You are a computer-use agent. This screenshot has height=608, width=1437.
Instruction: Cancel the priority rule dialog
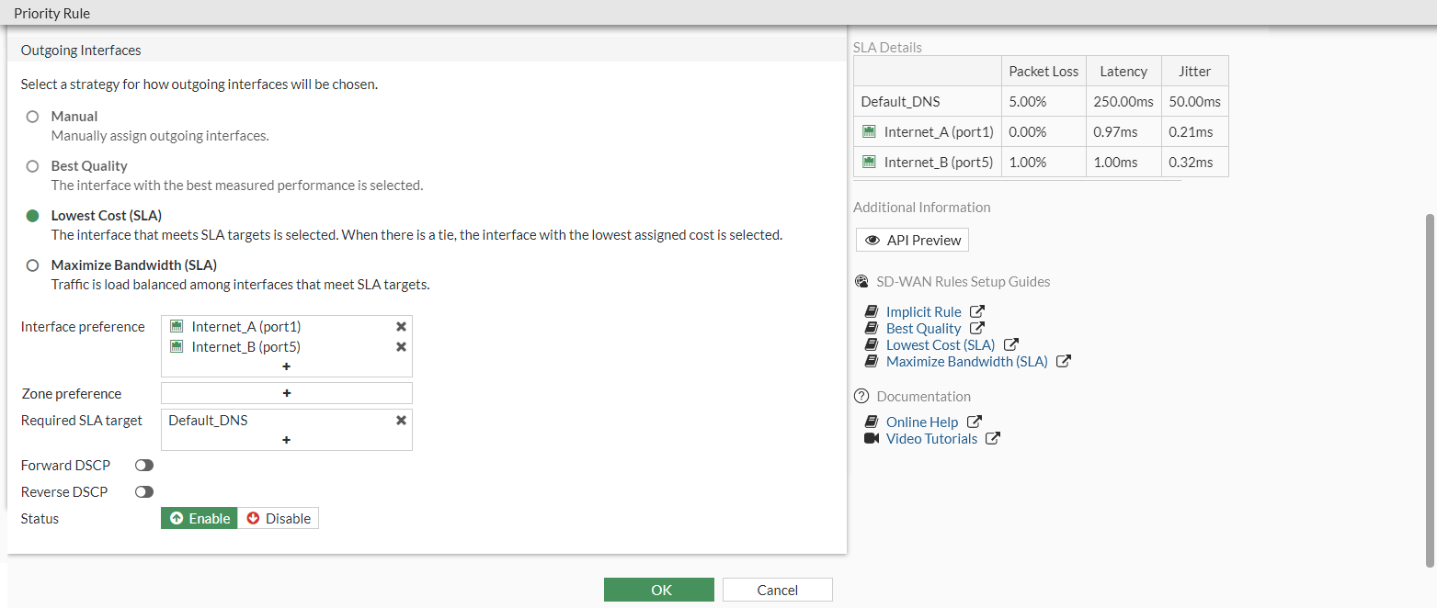[778, 590]
